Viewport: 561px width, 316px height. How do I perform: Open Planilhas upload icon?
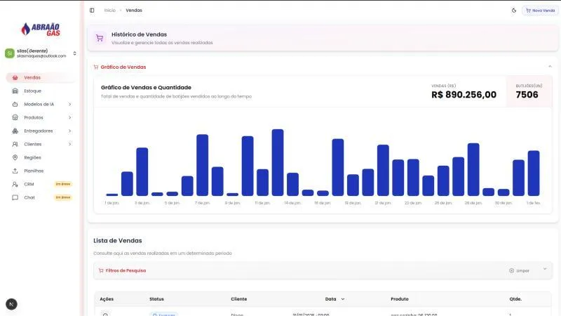pos(15,171)
